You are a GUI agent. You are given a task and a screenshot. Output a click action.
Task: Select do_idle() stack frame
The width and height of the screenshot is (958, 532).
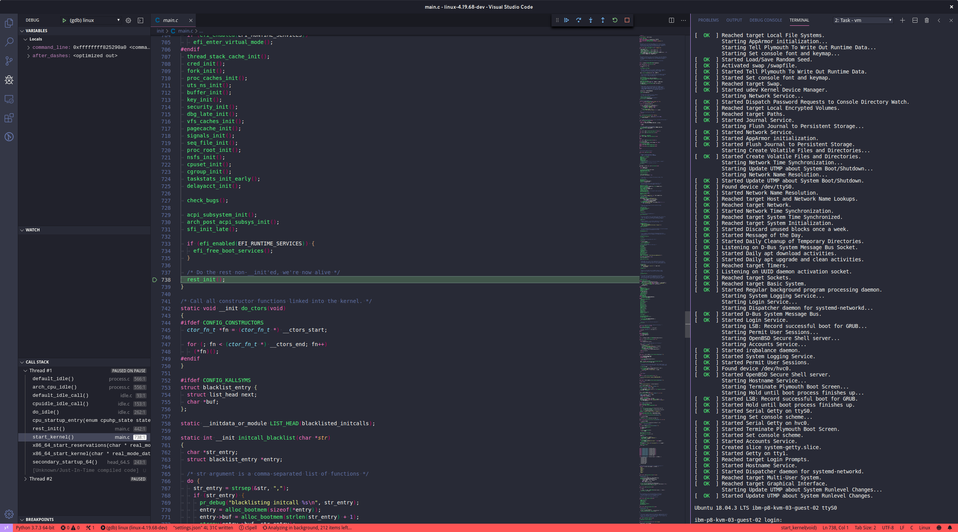84,412
